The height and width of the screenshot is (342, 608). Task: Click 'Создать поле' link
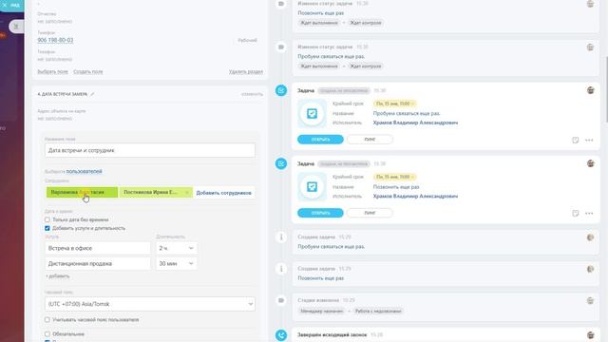pyautogui.click(x=88, y=72)
